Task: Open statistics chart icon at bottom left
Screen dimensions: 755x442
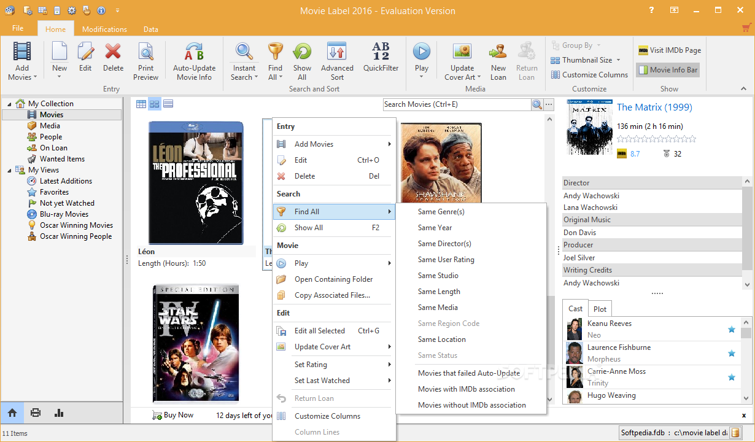Action: point(59,413)
